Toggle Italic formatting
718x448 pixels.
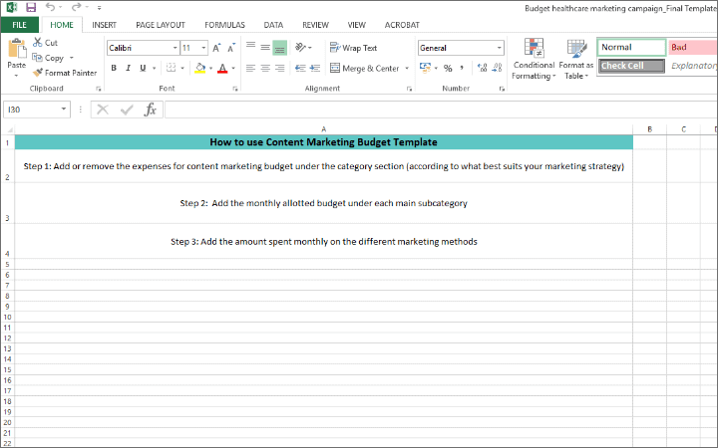(128, 68)
